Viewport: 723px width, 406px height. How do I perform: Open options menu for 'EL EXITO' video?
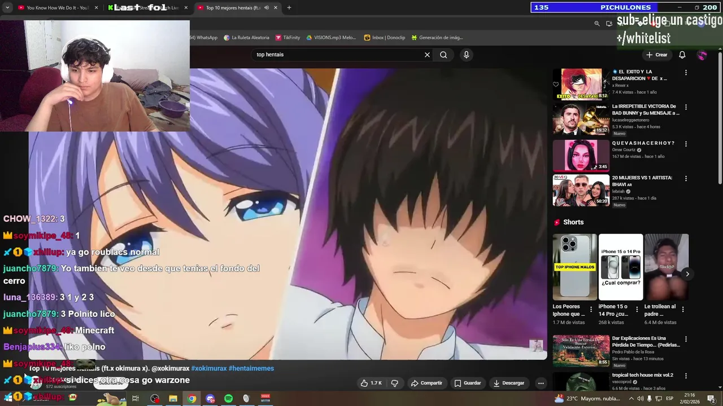click(x=686, y=73)
